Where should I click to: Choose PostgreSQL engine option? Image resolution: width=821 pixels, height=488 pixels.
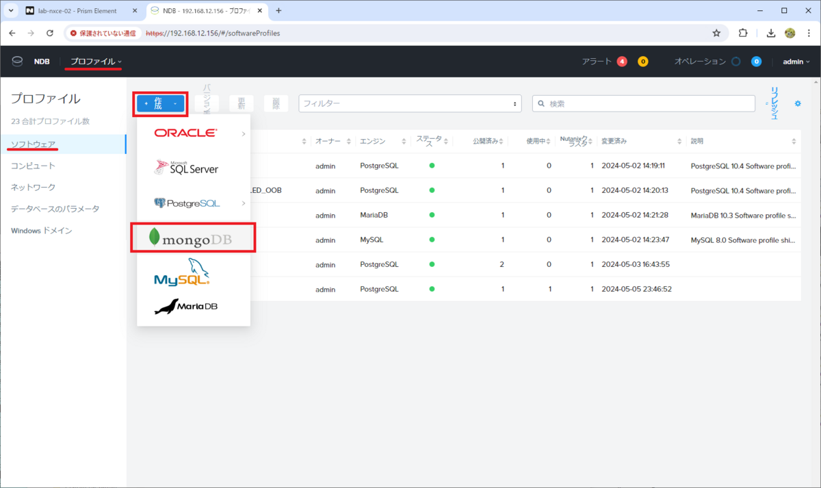pos(187,203)
